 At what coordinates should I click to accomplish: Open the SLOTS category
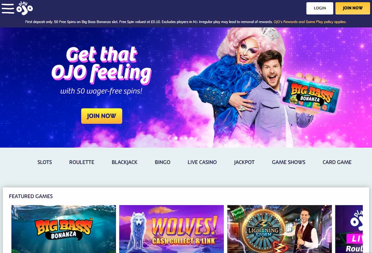pos(45,162)
